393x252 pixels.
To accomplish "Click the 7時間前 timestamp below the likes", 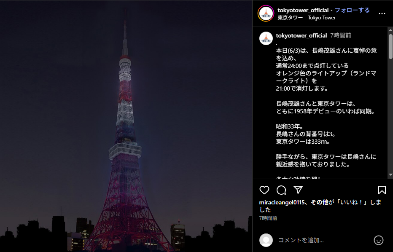I will click(x=268, y=218).
